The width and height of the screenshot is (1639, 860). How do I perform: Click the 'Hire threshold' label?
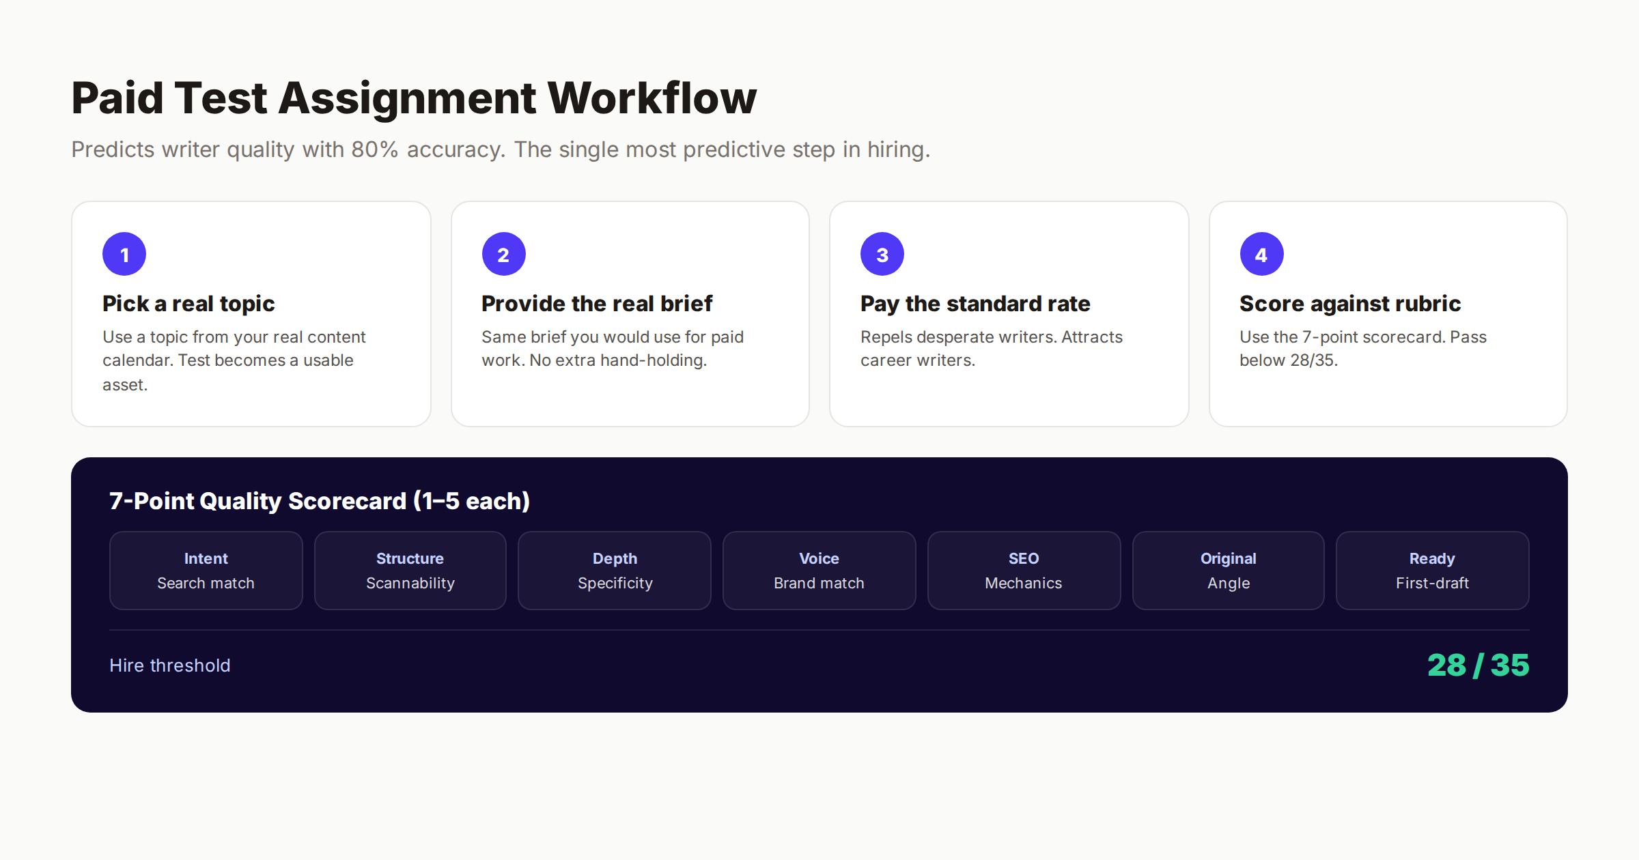(x=170, y=665)
